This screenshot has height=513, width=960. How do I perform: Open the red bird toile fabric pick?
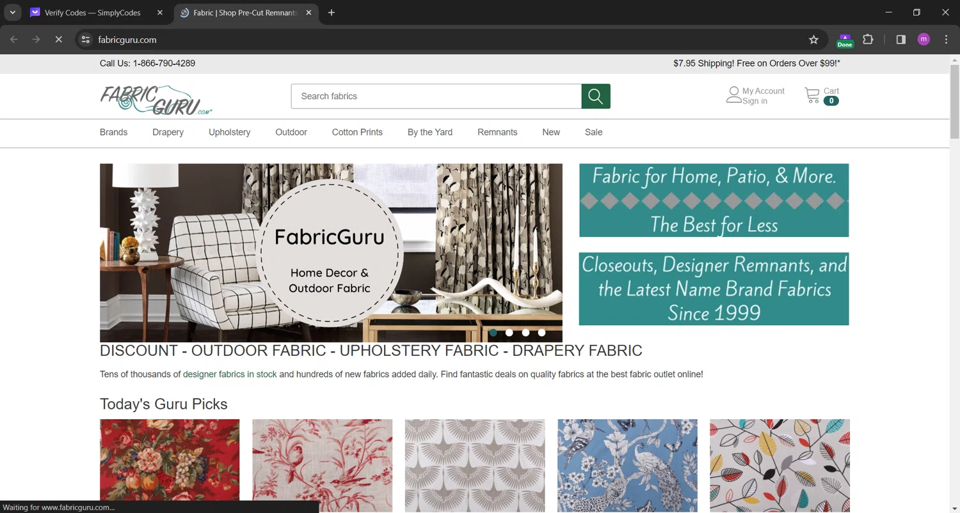point(322,465)
